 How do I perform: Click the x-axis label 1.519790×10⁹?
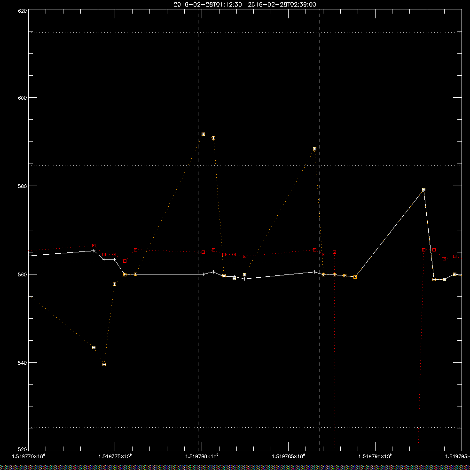(375, 456)
